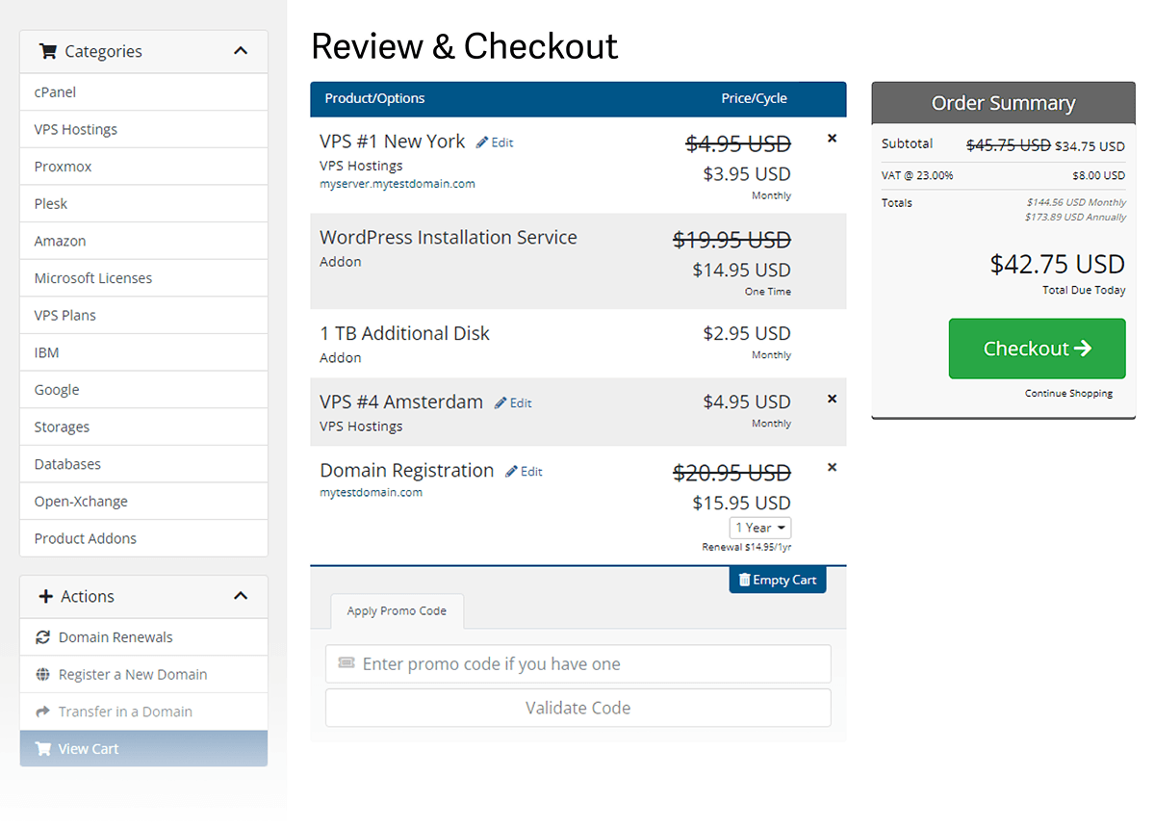Image resolution: width=1155 pixels, height=828 pixels.
Task: Click the $173.89 USD Annually total
Action: [x=1076, y=218]
